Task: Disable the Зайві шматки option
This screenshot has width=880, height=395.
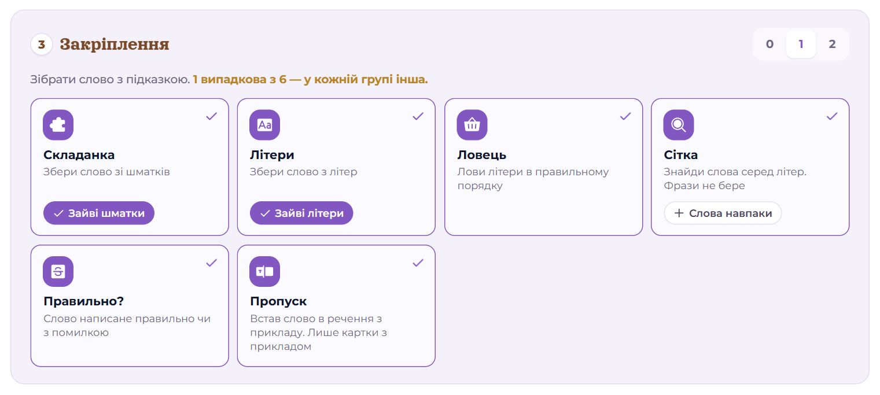Action: pyautogui.click(x=99, y=213)
